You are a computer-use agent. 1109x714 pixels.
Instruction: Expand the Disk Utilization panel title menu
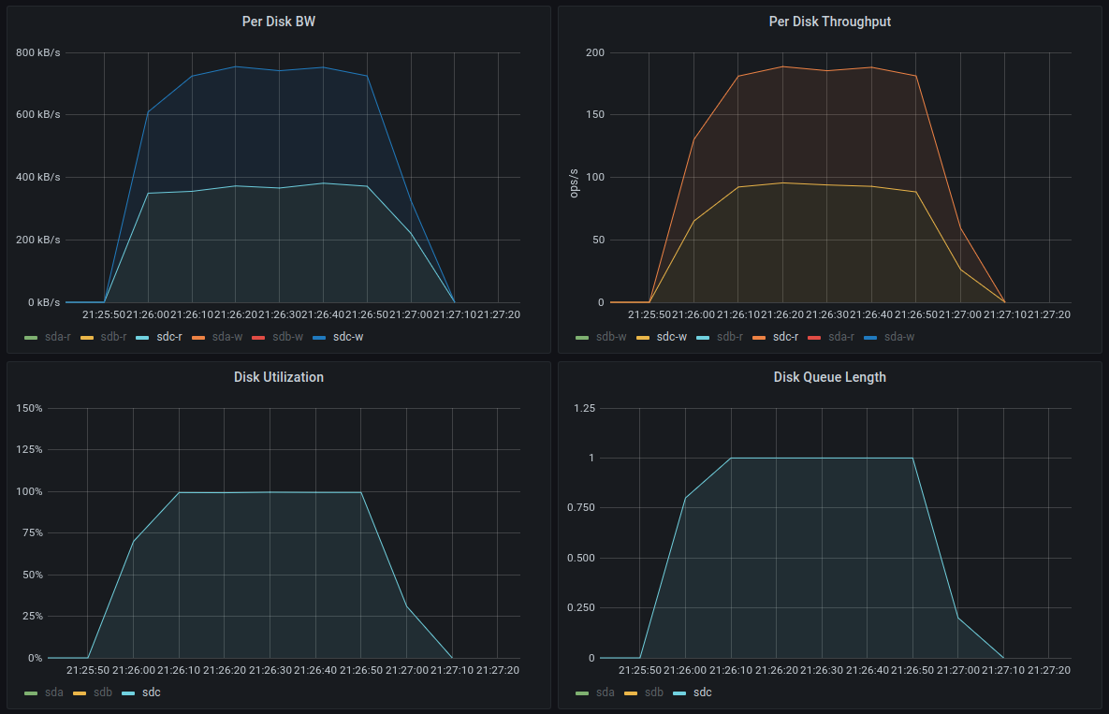coord(278,377)
